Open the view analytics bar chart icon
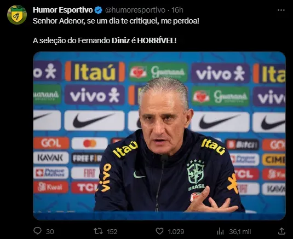Image resolution: width=293 pixels, height=239 pixels. (221, 231)
